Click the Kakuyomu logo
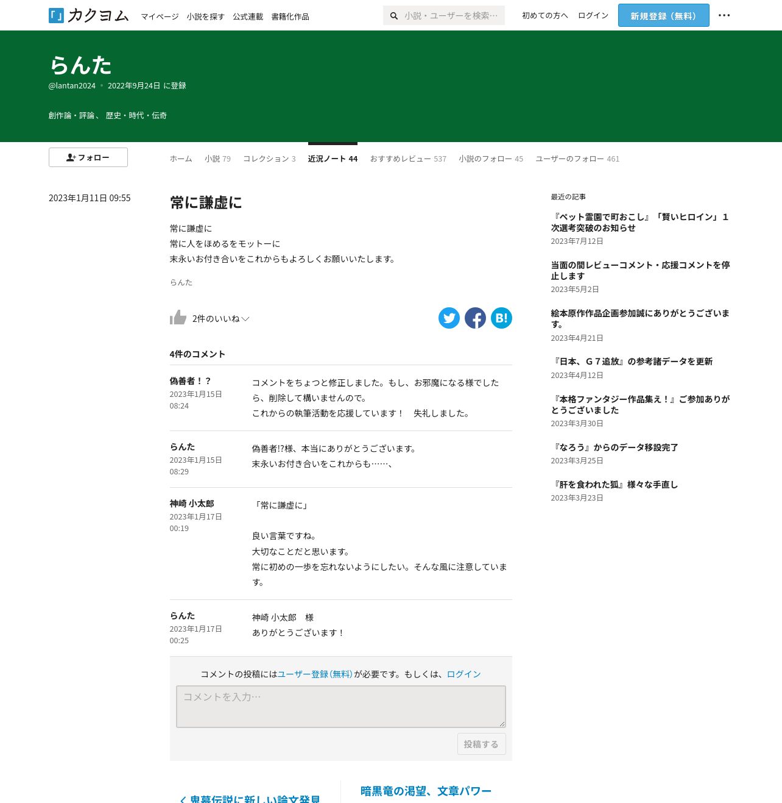This screenshot has height=803, width=782. (89, 15)
